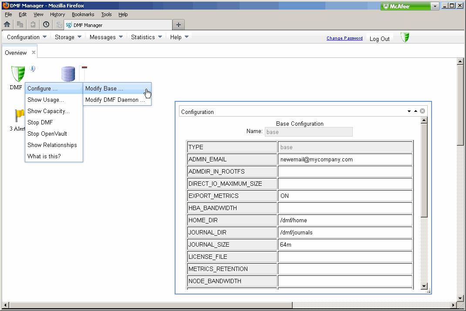Expand the DMF Manager Help menu
Screen dimensions: 466x311
pos(179,37)
